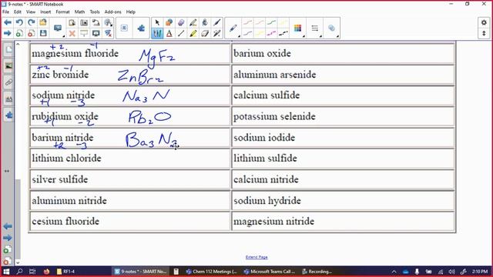Expand the color palette dropdown

click(x=304, y=36)
